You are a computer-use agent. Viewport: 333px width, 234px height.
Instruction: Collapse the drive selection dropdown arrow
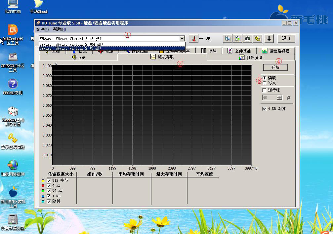(x=182, y=39)
